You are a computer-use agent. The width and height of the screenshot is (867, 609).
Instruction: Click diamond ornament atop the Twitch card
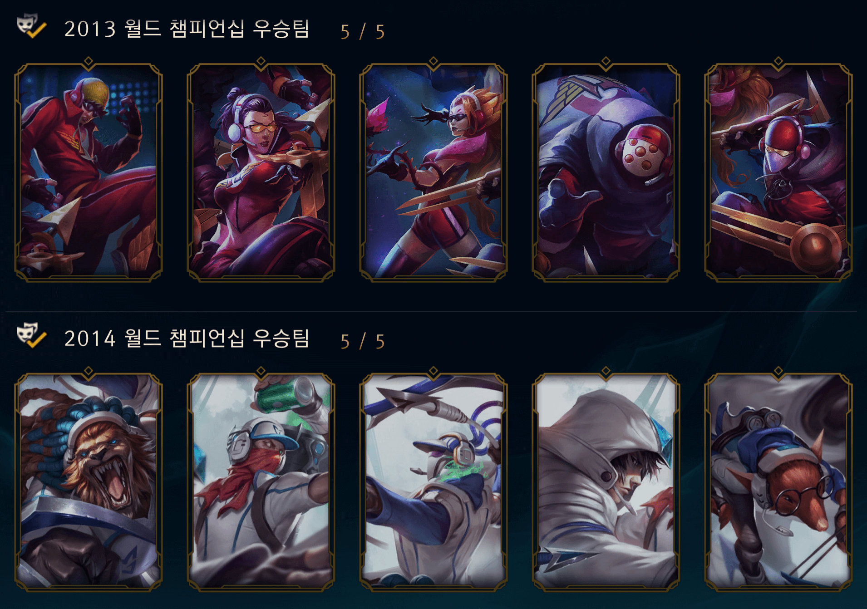(778, 371)
